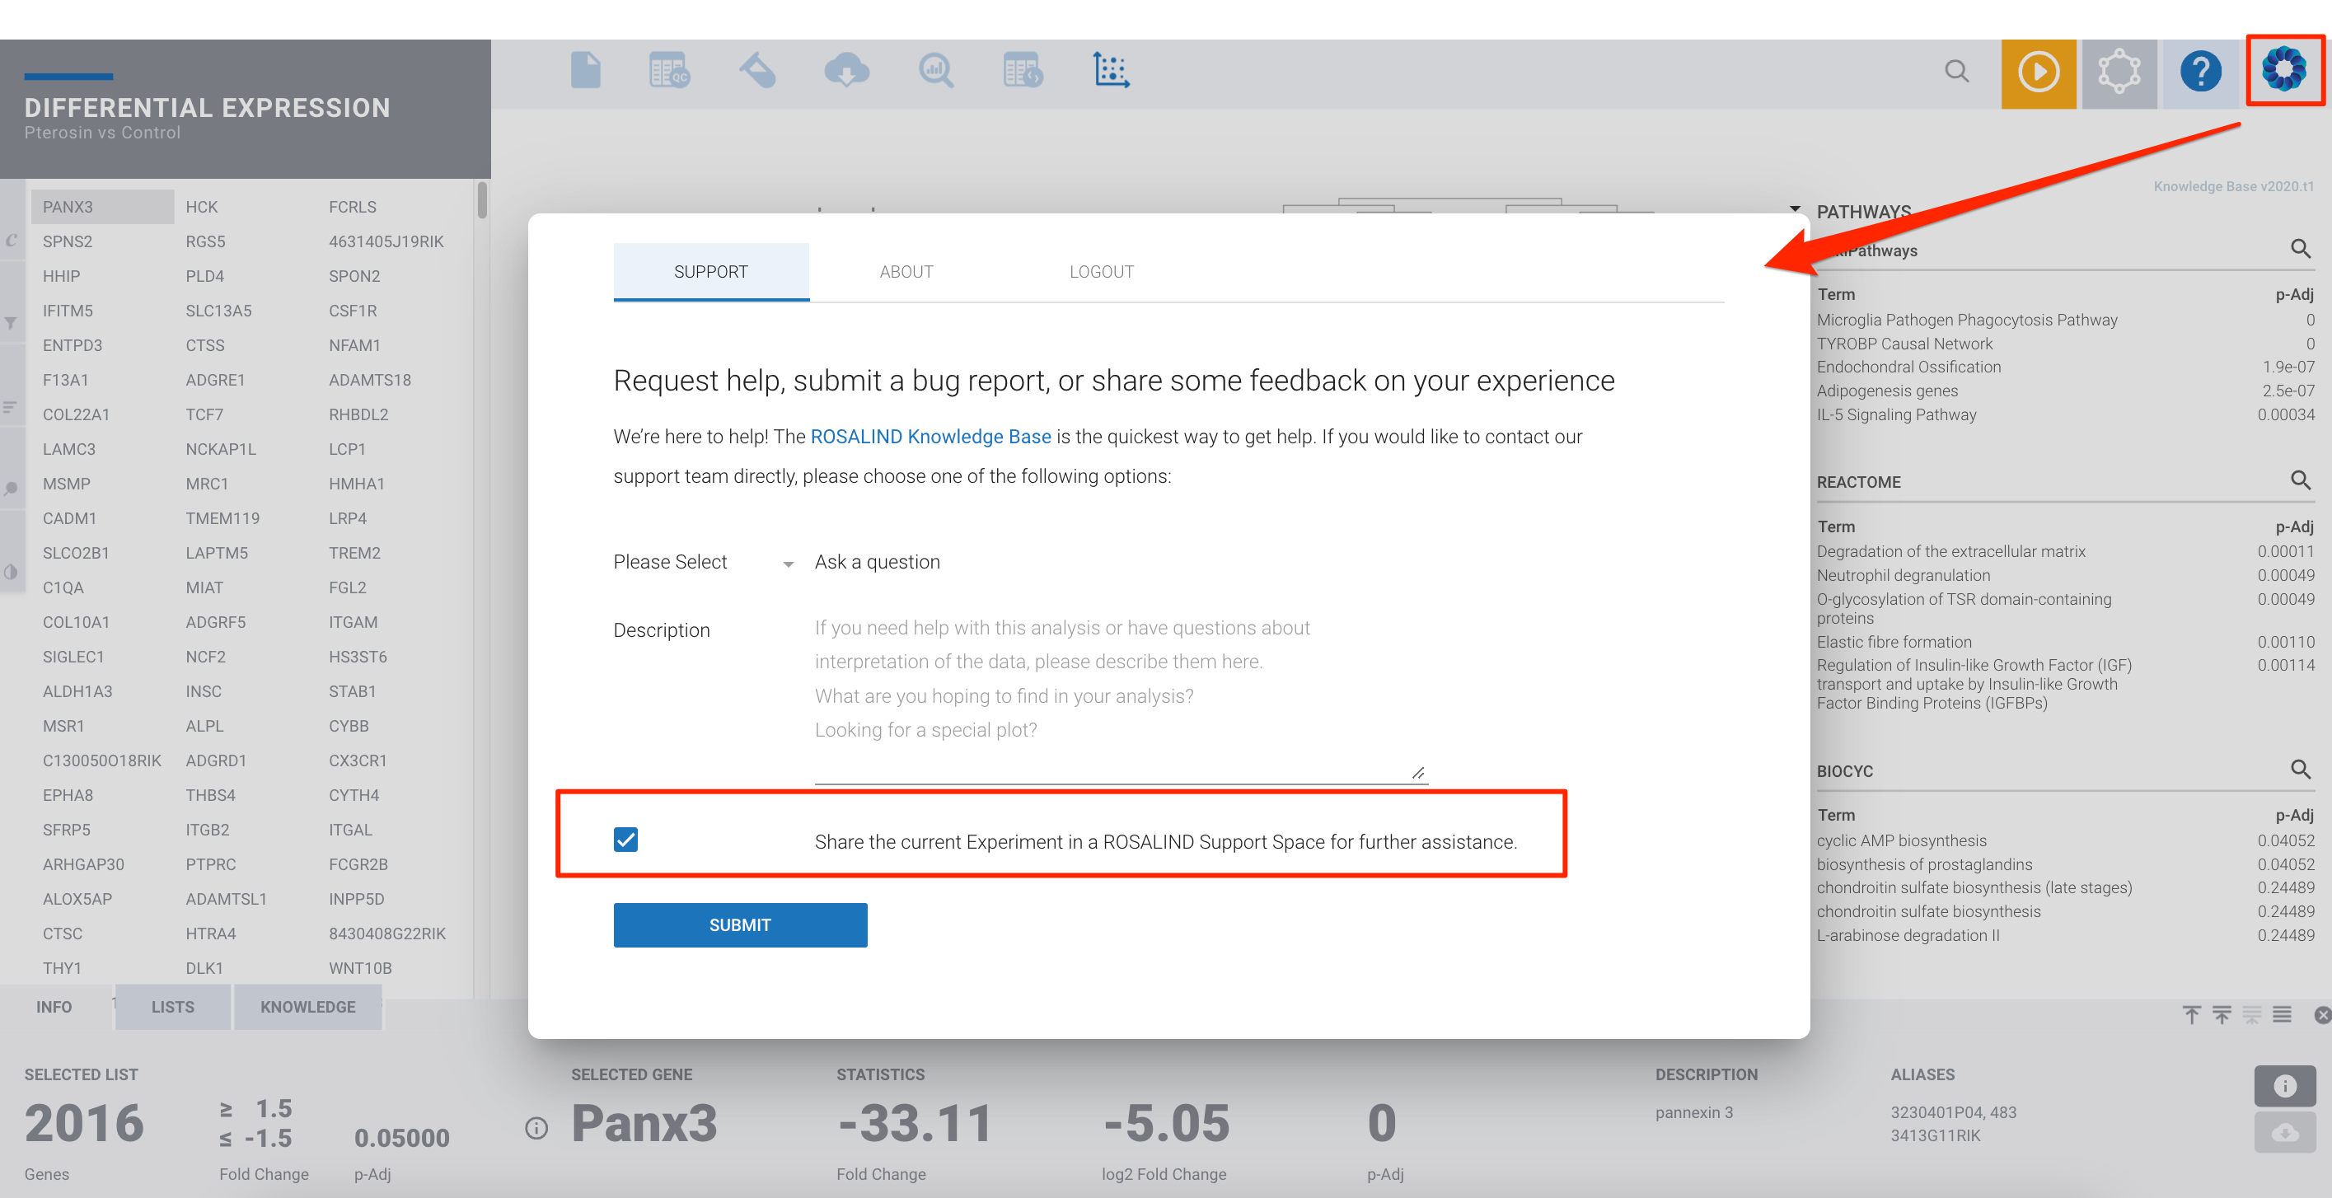Screen dimensions: 2332x1198
Task: Open the LOGOUT tab
Action: [1102, 272]
